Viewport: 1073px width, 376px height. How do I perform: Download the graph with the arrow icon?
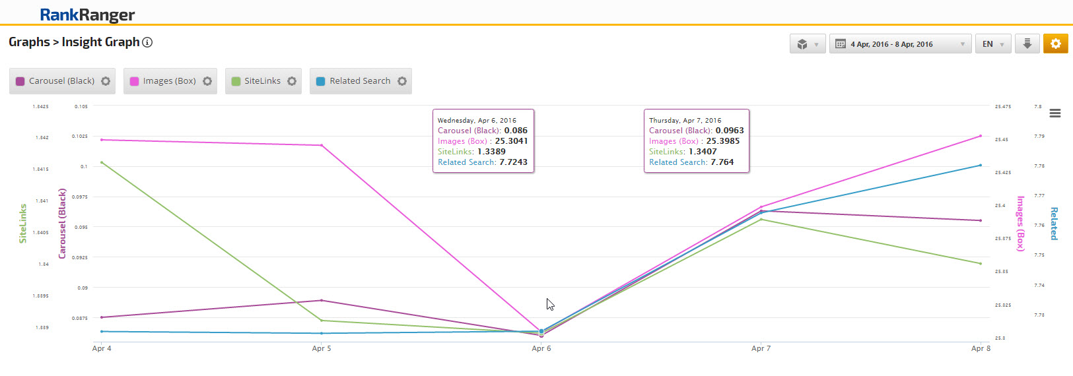point(1027,44)
